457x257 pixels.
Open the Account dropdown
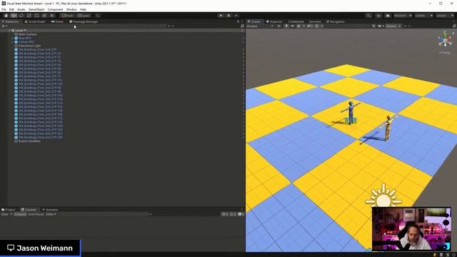(x=403, y=16)
